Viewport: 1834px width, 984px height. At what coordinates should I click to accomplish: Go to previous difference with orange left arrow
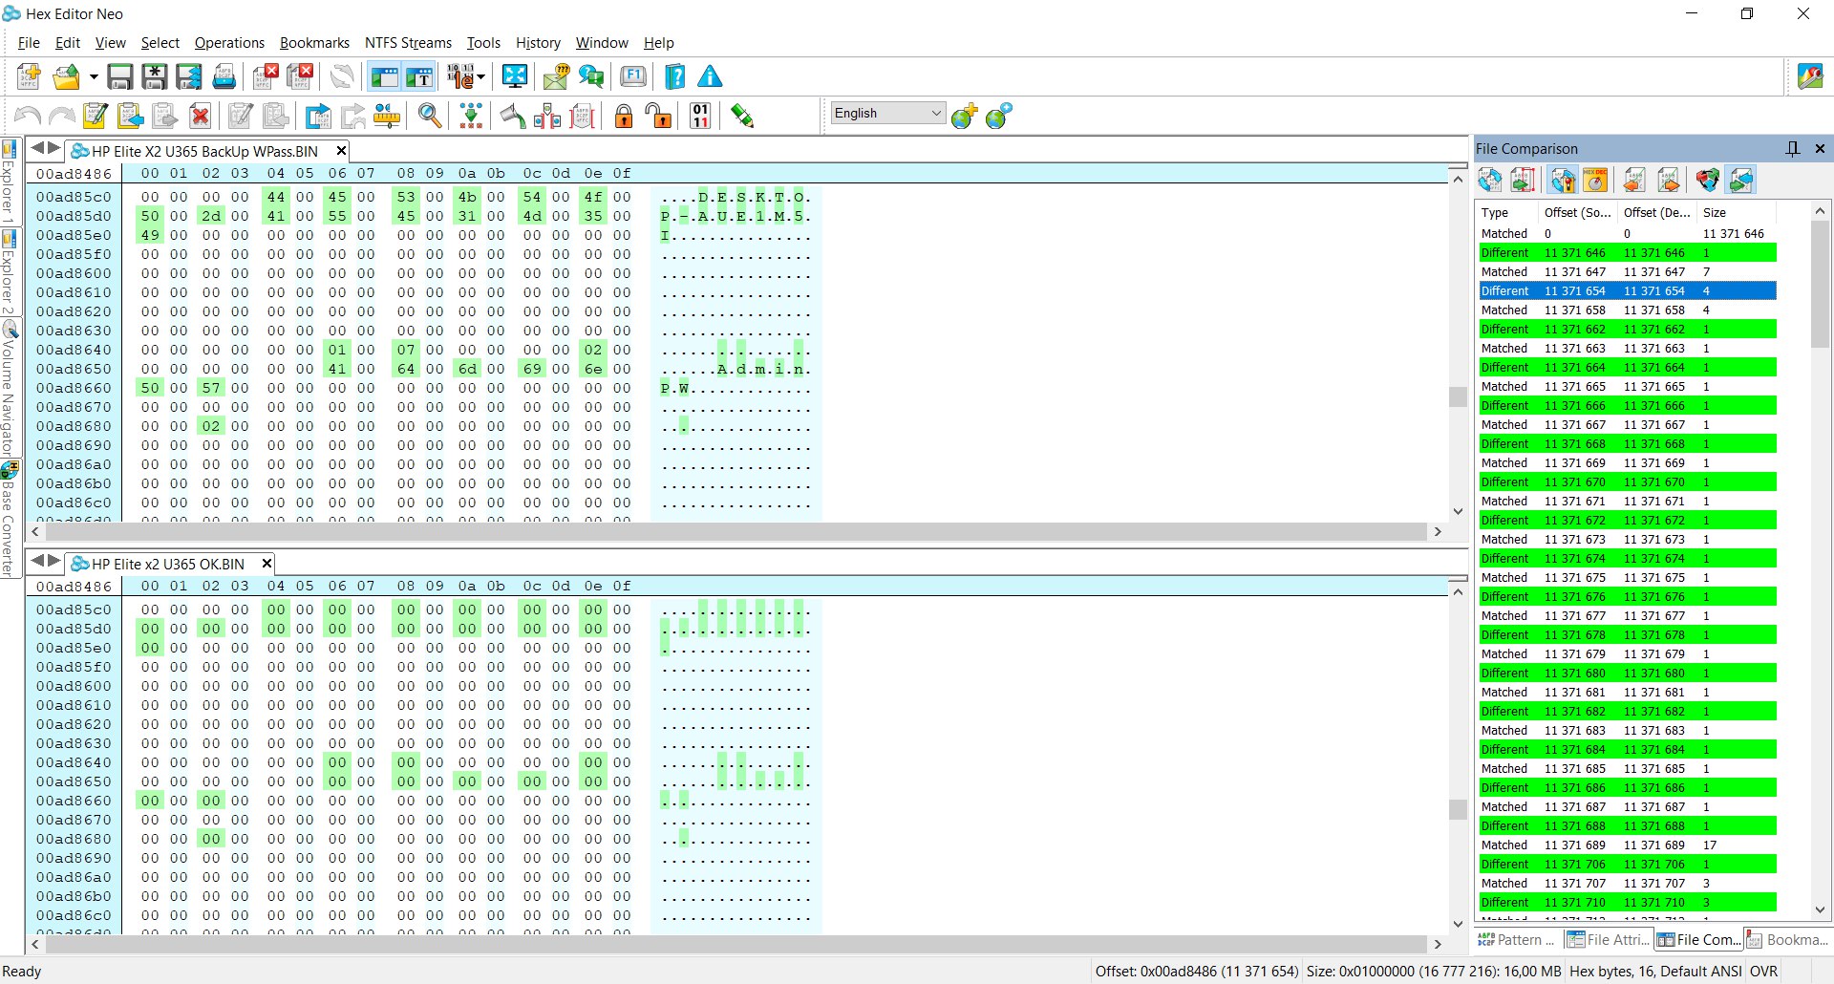tap(1634, 180)
